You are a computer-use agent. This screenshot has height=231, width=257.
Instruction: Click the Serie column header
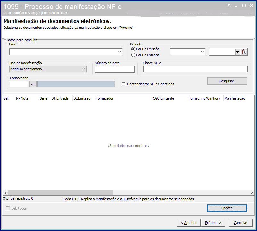(45, 98)
